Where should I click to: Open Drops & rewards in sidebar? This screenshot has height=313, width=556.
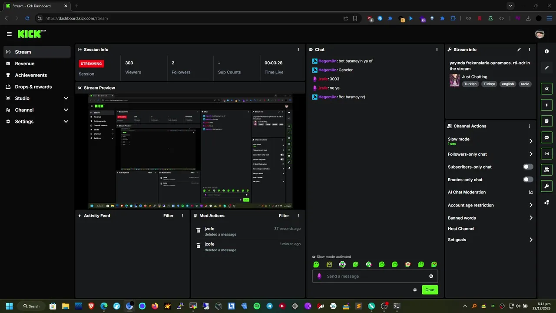pos(37,87)
